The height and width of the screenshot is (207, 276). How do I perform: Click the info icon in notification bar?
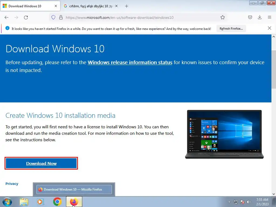pyautogui.click(x=7, y=28)
